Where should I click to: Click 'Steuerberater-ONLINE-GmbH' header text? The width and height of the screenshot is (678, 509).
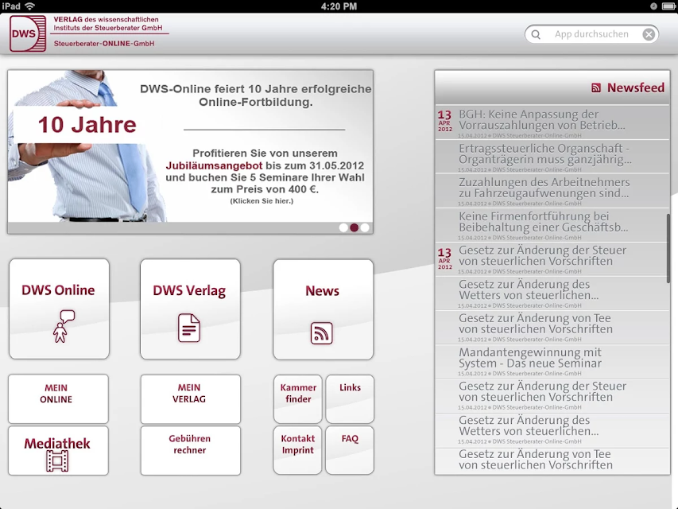pos(104,44)
